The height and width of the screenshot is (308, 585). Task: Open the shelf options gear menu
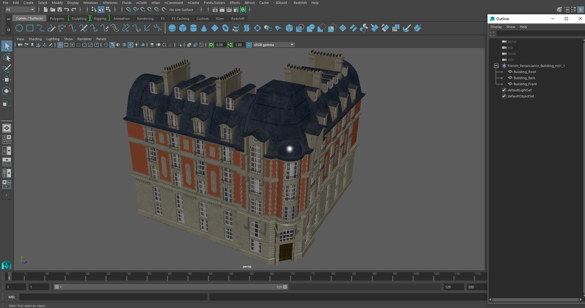point(9,30)
